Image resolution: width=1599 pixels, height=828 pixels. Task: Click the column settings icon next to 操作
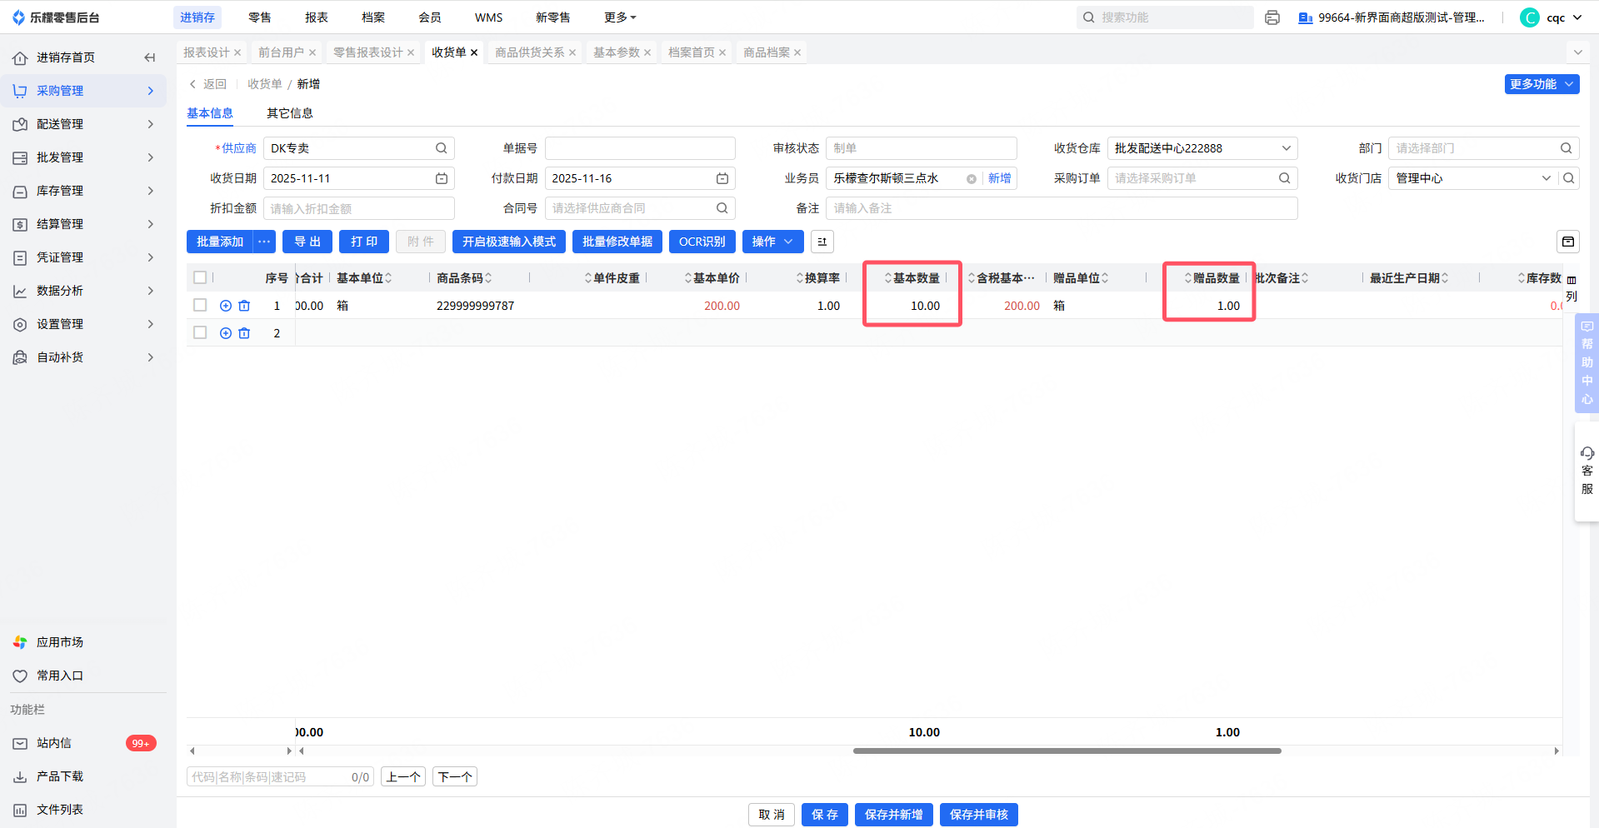click(x=822, y=242)
